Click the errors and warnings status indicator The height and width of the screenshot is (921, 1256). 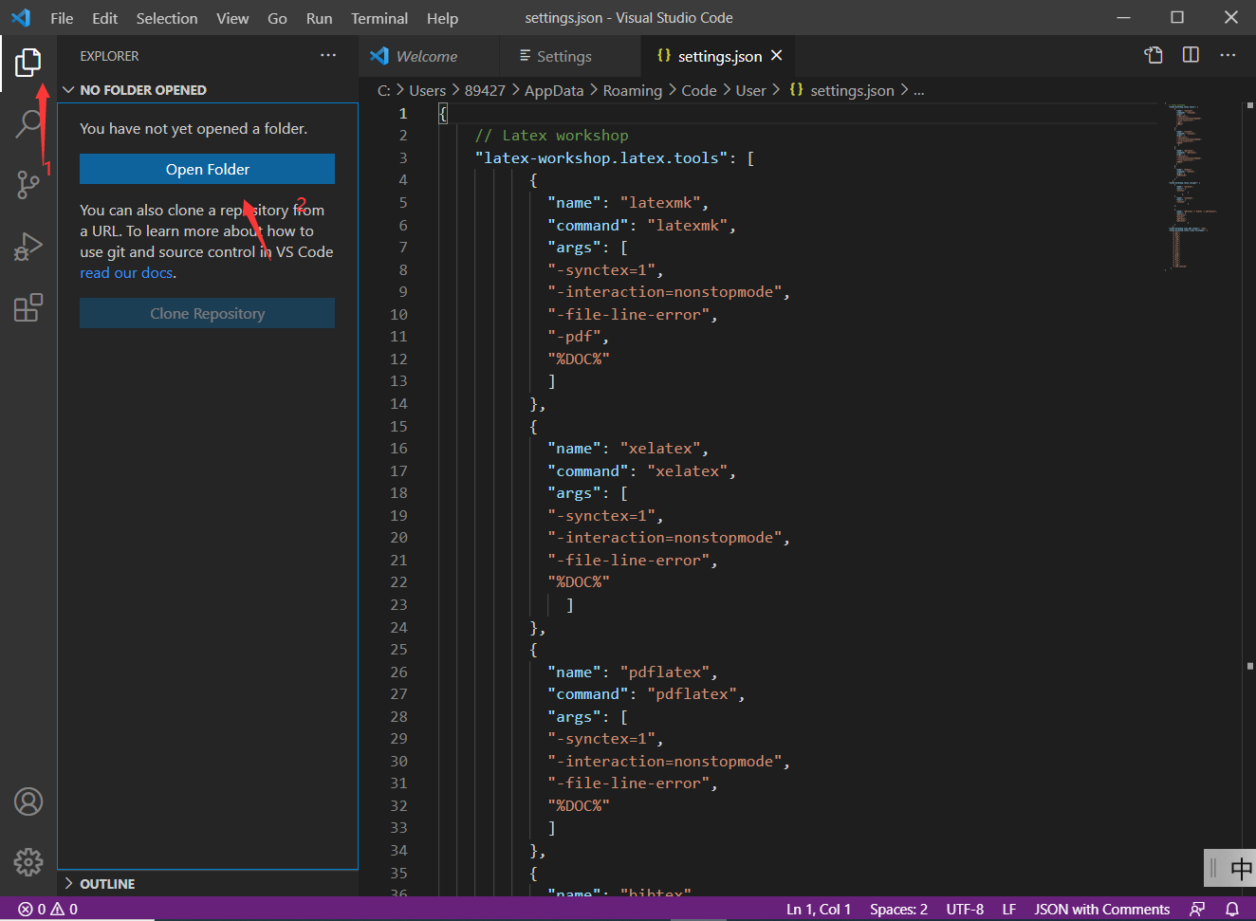(46, 909)
